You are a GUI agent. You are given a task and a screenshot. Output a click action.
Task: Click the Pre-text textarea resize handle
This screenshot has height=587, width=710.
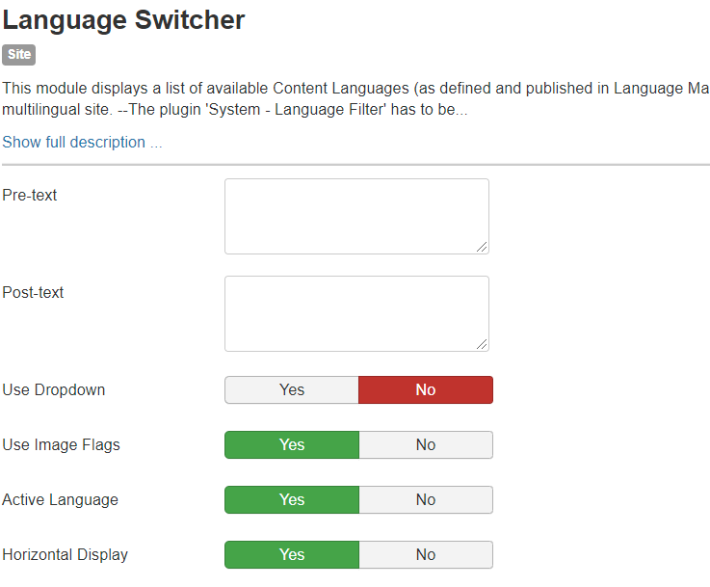click(482, 247)
